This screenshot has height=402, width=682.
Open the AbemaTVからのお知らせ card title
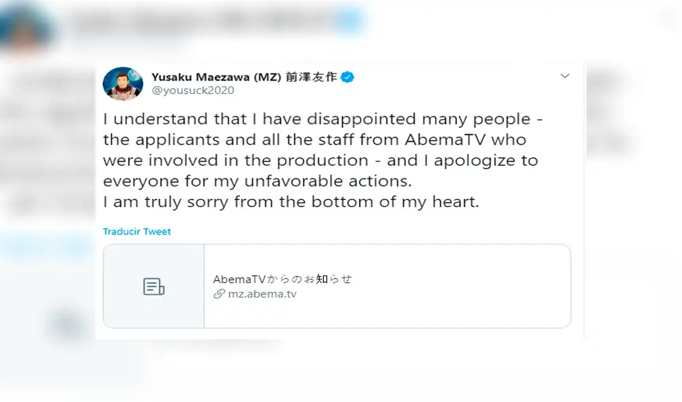click(282, 279)
